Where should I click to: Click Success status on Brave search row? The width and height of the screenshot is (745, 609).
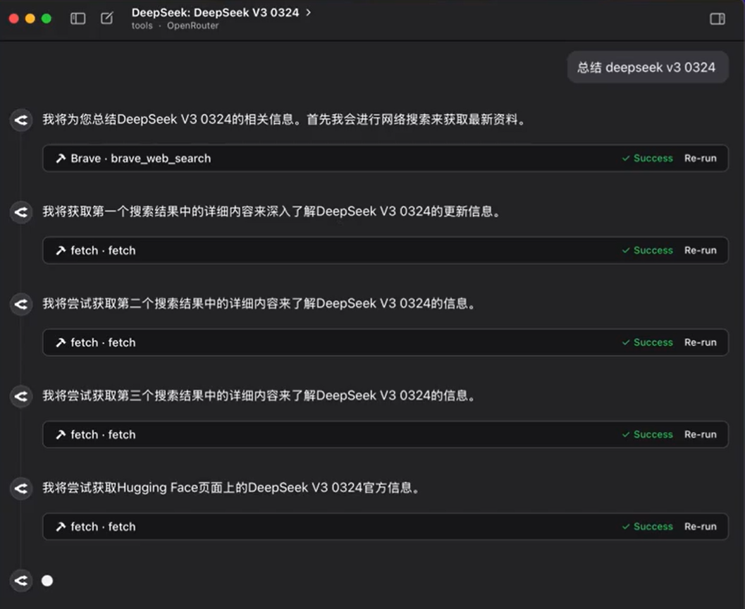(647, 158)
